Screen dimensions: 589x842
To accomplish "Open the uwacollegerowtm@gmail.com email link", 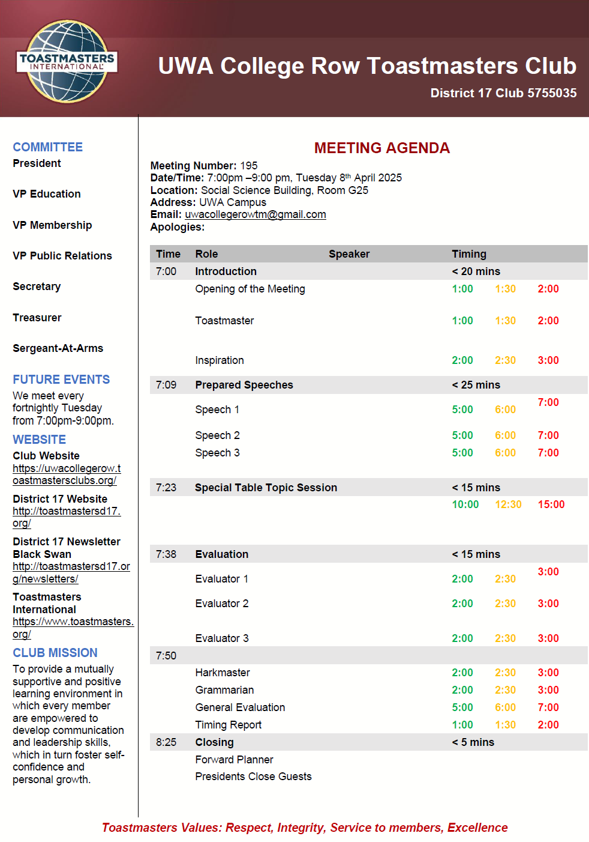I will [x=255, y=214].
